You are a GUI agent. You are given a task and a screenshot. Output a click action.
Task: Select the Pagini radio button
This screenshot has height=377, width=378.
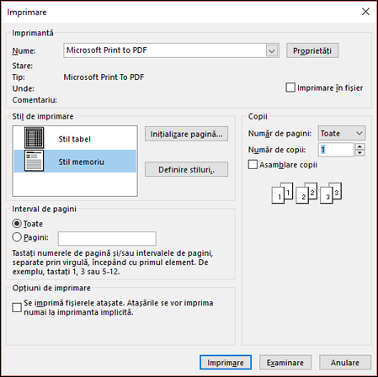click(x=17, y=237)
